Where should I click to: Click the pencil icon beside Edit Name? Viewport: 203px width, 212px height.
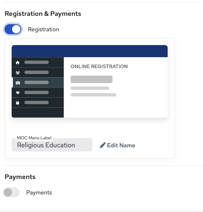(103, 145)
